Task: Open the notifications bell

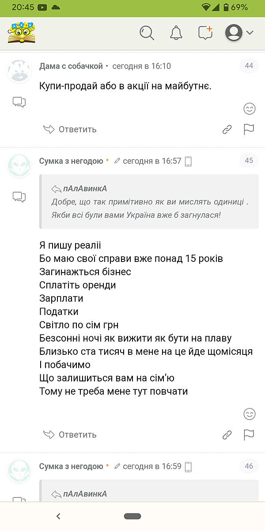Action: 176,33
